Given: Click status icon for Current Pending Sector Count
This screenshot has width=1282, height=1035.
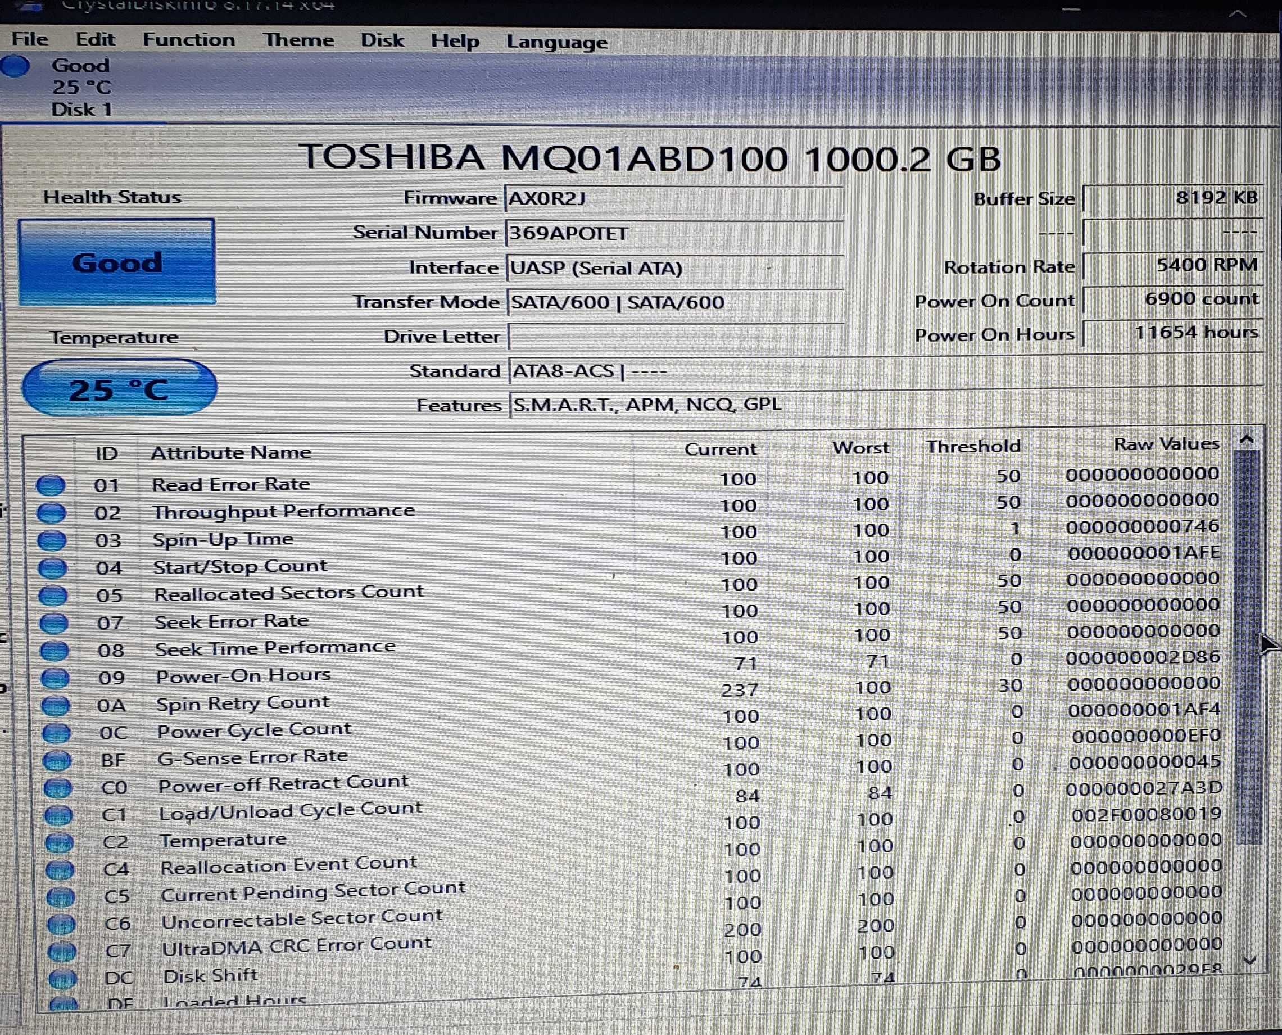Looking at the screenshot, I should click(x=60, y=897).
